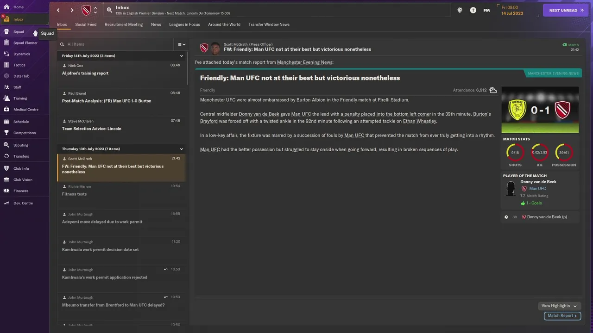
Task: Switch to Recruitment Meeting tab
Action: pyautogui.click(x=124, y=25)
